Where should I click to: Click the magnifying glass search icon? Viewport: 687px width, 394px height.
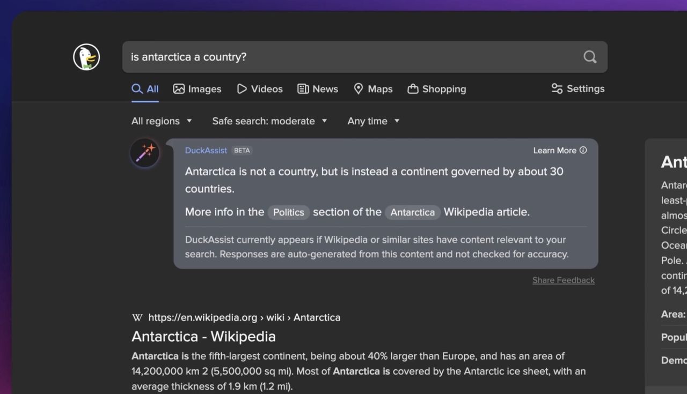pyautogui.click(x=590, y=57)
